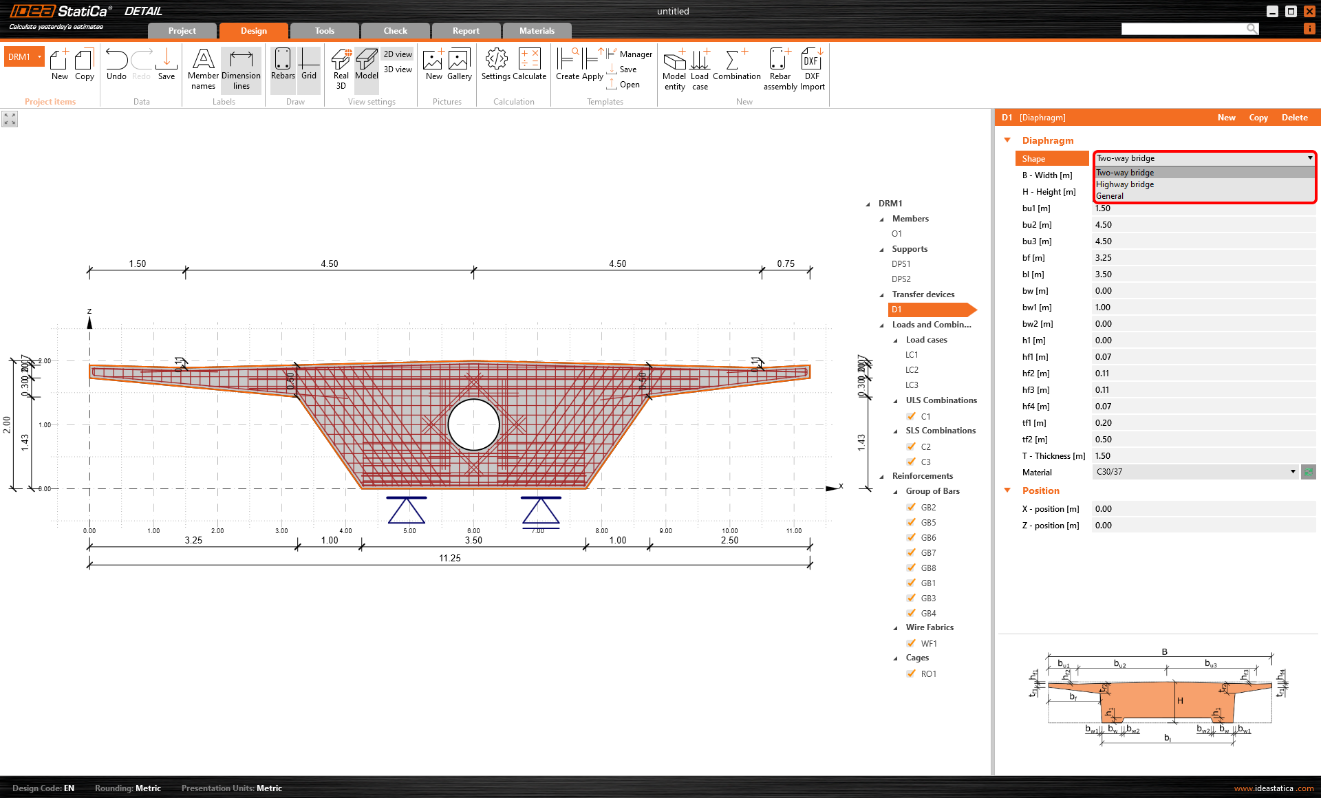
Task: Select Highway bridge shape option
Action: 1125,184
